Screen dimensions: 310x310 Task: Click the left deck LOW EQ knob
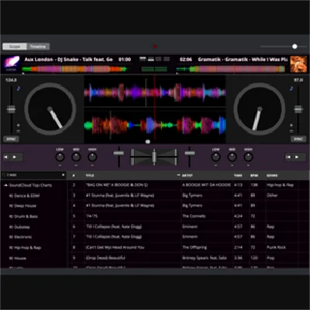click(60, 157)
